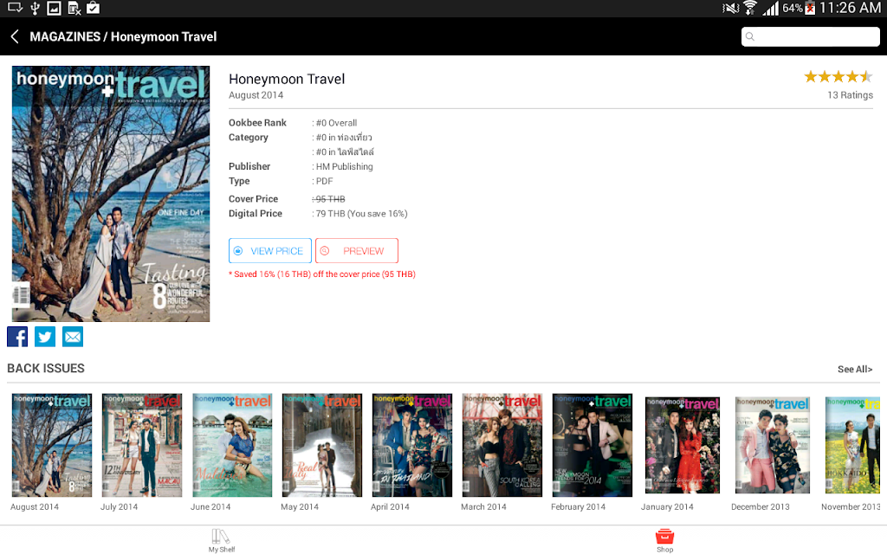This screenshot has height=554, width=887.
Task: Open the Shop tab
Action: pyautogui.click(x=664, y=540)
